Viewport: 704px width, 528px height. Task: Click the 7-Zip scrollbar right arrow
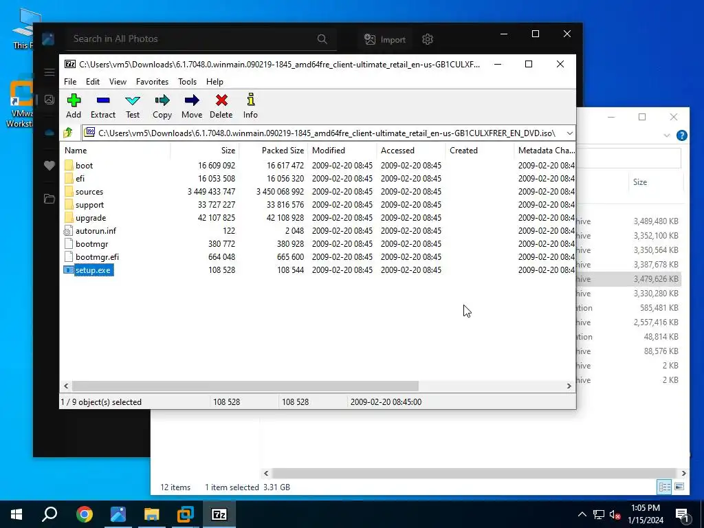pyautogui.click(x=569, y=386)
